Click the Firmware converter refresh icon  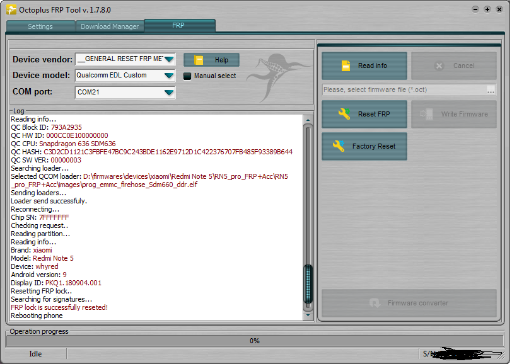click(x=375, y=303)
